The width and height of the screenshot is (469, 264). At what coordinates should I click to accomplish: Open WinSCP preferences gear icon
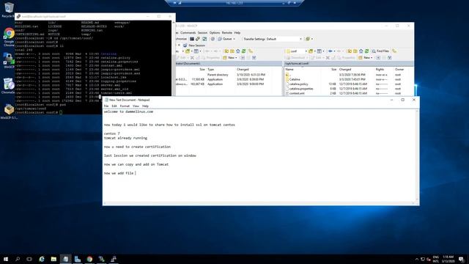pyautogui.click(x=213, y=39)
